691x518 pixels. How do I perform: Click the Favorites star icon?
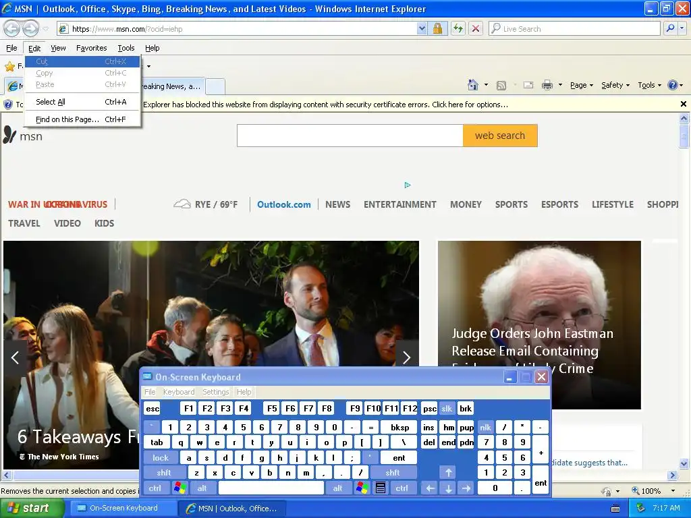pyautogui.click(x=9, y=67)
